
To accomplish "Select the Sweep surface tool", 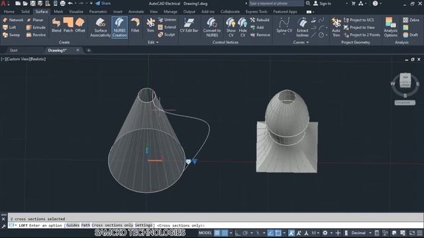I will 11,35.
